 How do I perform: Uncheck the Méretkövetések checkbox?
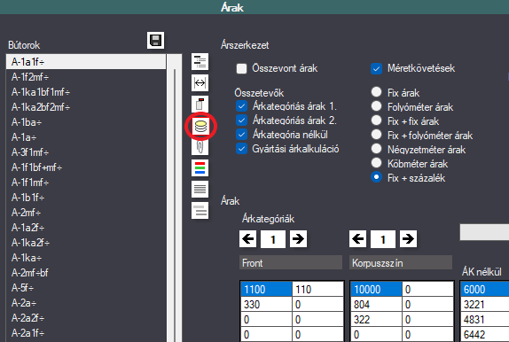pos(376,68)
